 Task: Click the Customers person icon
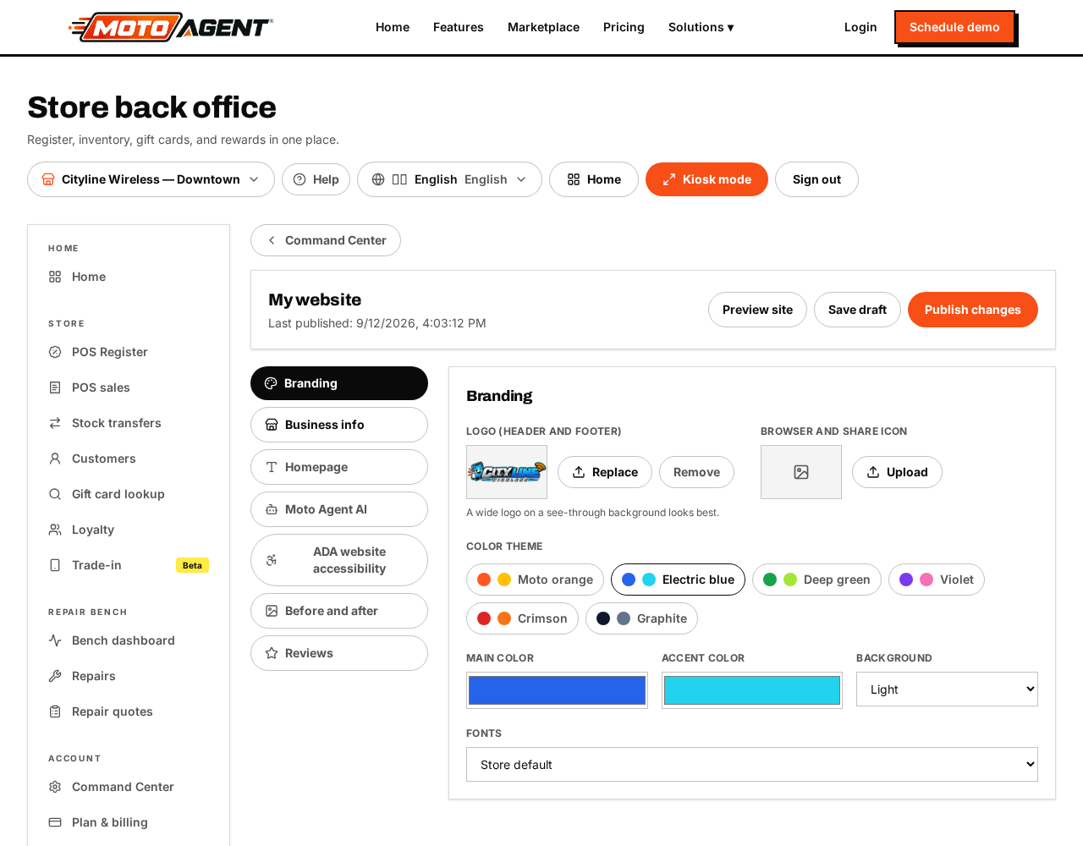coord(55,459)
